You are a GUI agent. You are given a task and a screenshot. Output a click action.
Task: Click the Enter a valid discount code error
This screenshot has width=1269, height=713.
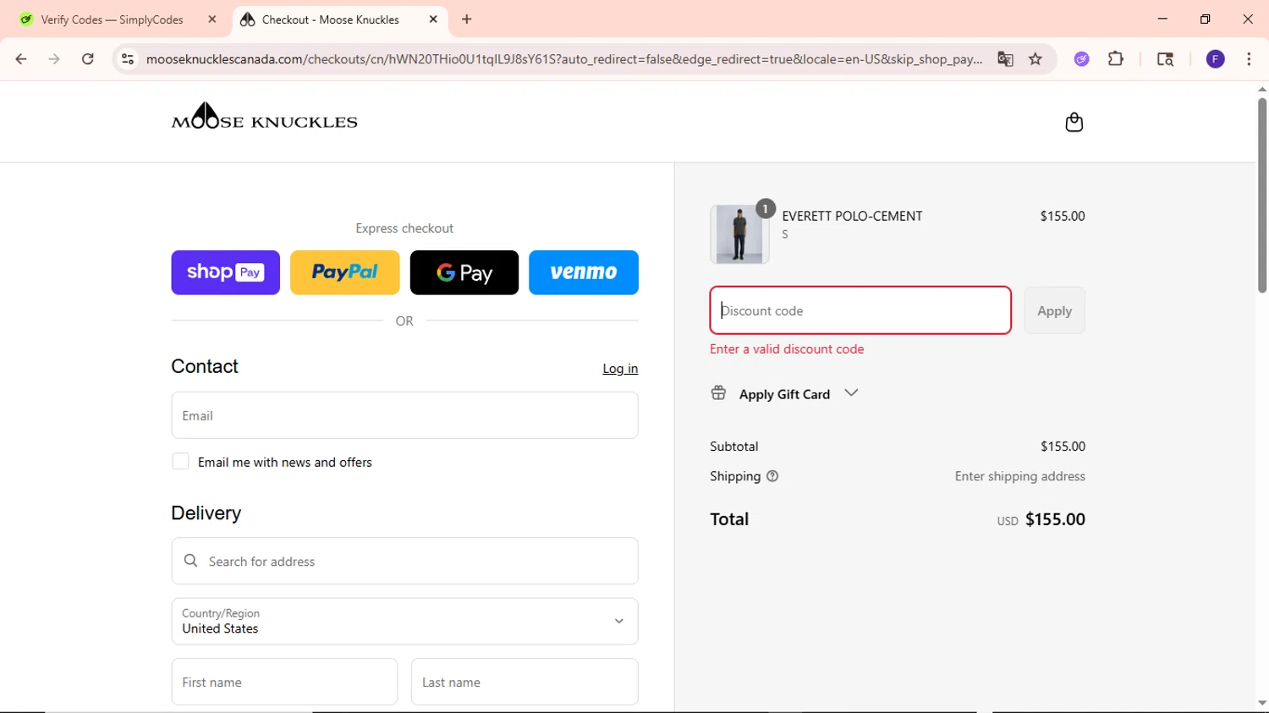(787, 348)
